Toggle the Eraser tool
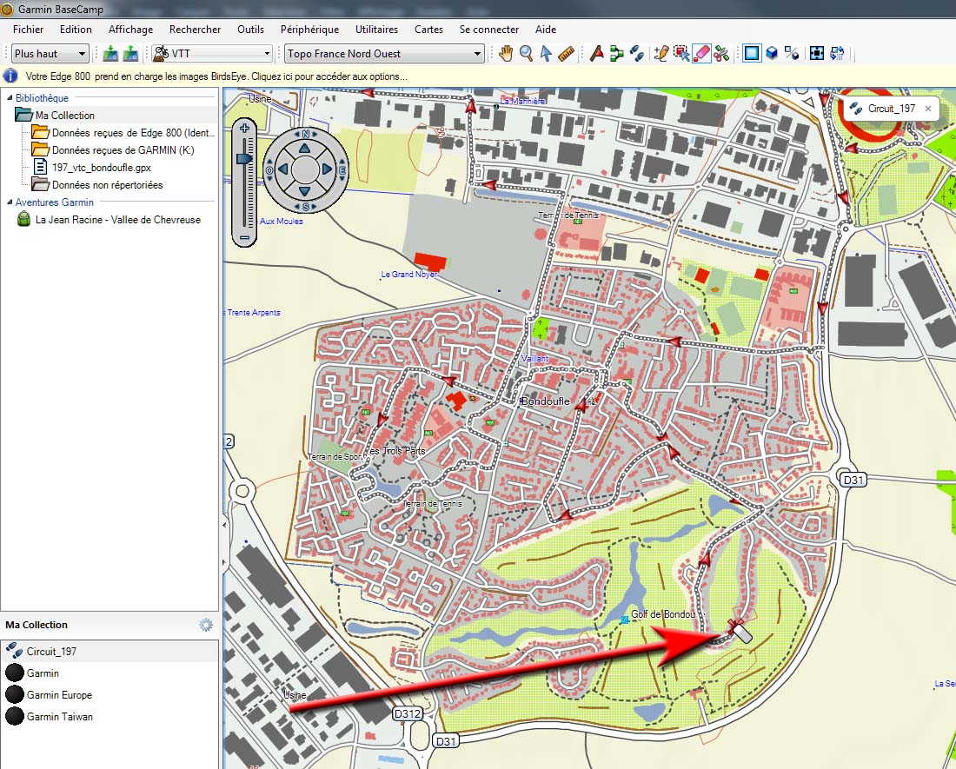This screenshot has height=769, width=956. click(x=701, y=54)
